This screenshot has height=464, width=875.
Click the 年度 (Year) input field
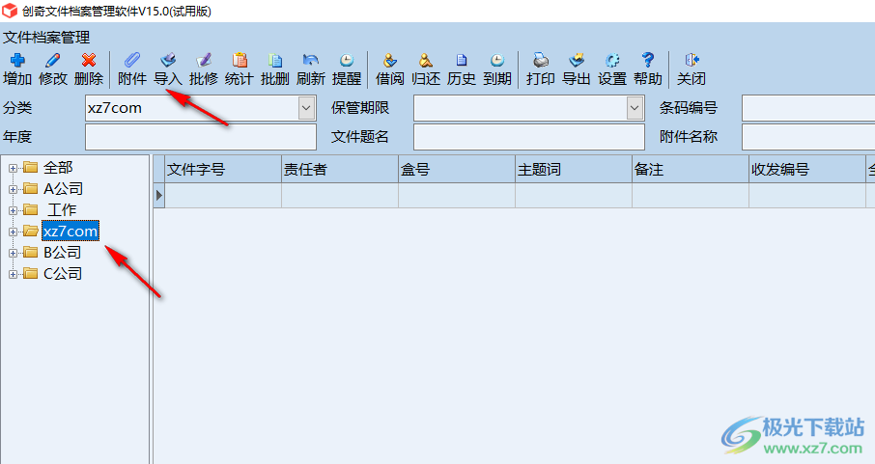(201, 137)
